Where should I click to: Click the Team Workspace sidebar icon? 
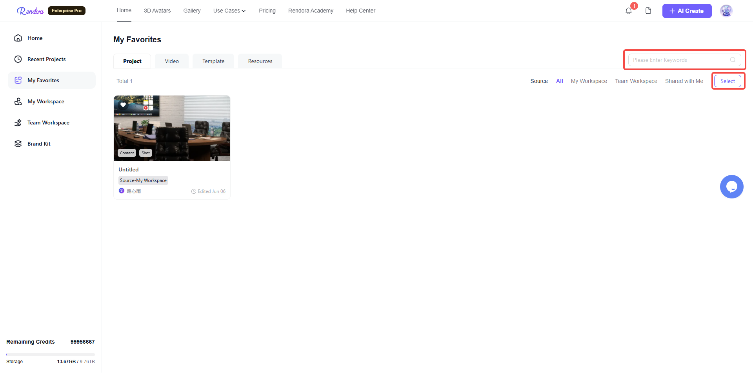[x=18, y=123]
